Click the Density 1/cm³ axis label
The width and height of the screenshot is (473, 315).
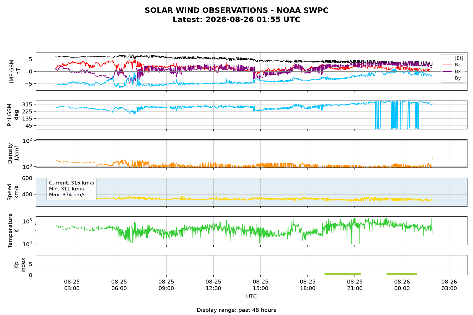tap(13, 153)
